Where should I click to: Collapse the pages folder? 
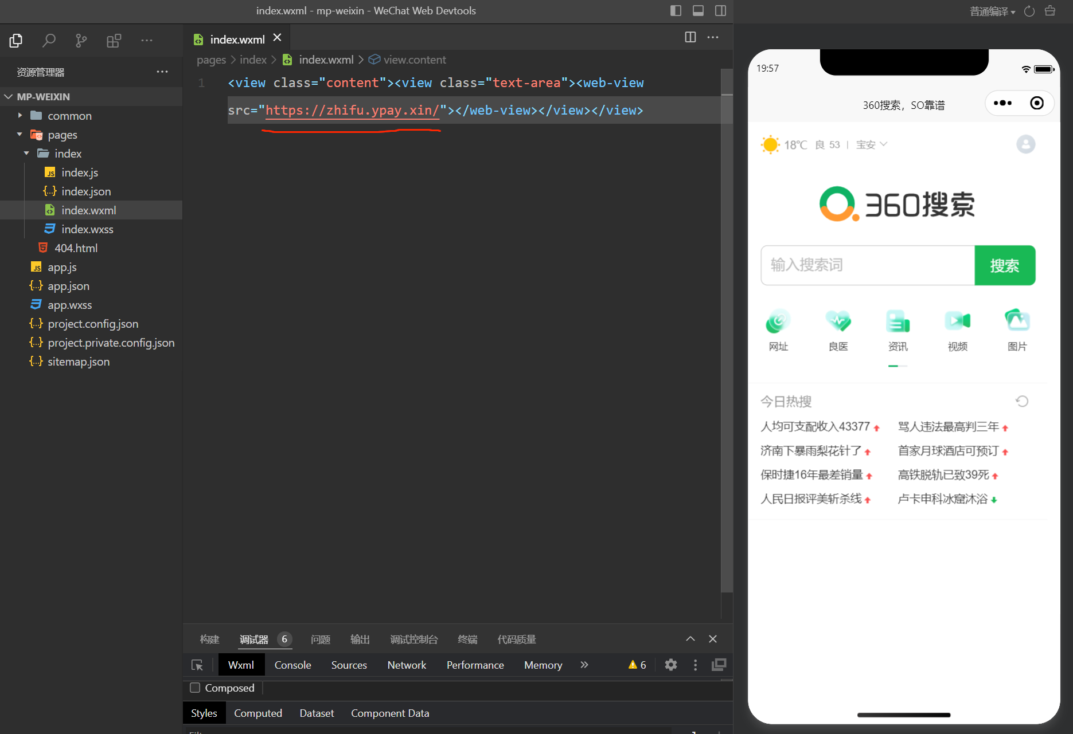point(21,135)
